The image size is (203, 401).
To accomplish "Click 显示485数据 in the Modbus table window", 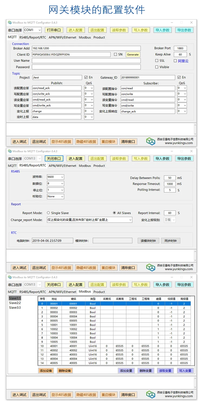I will 61,395.
